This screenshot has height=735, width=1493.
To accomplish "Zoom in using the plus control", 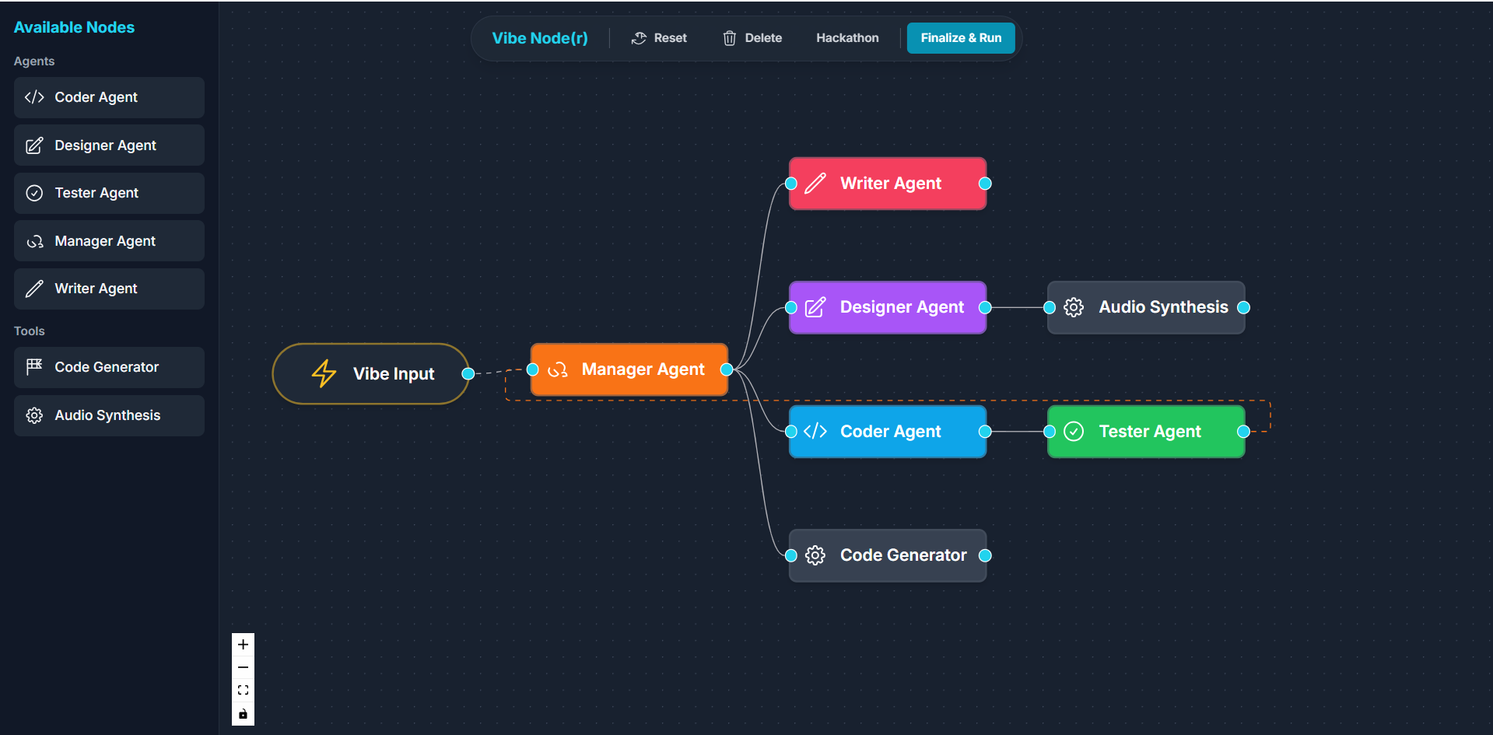I will pyautogui.click(x=243, y=644).
